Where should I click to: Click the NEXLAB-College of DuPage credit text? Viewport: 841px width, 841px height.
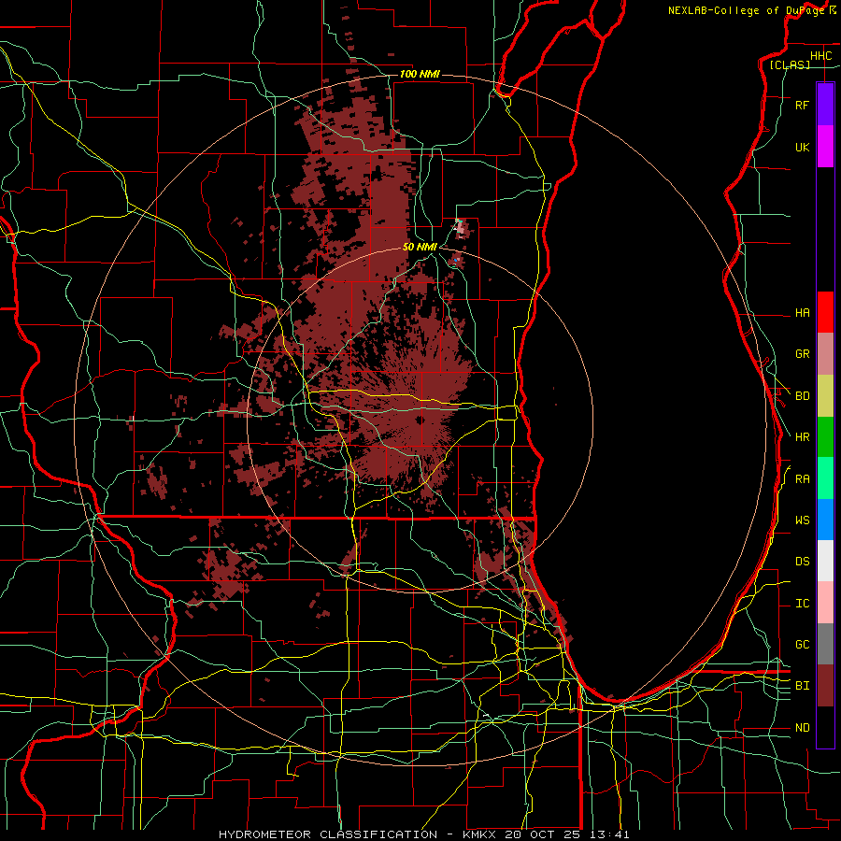[x=746, y=10]
